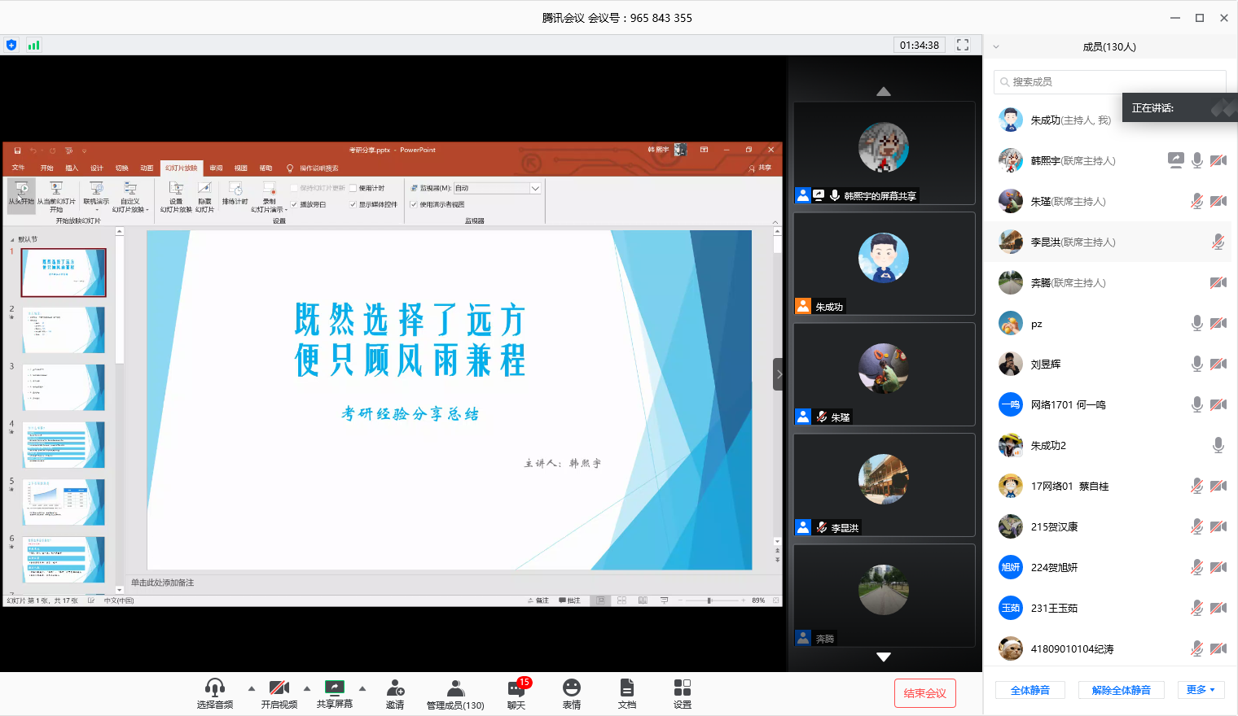Screen dimensions: 1238x716
Task: Click the 全体静音 mute all button
Action: coord(1030,690)
